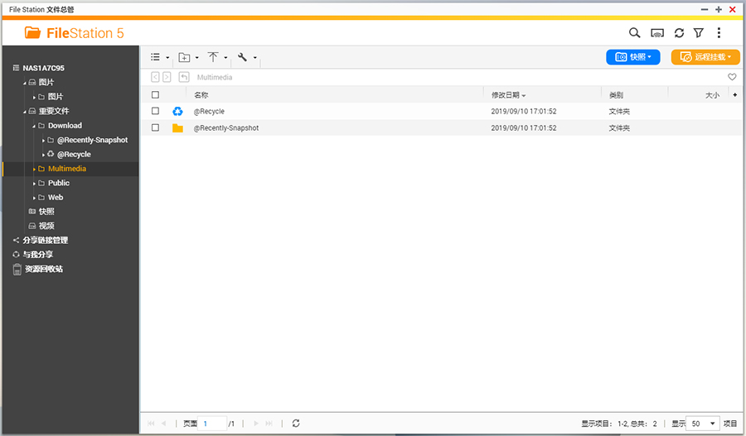
Task: Select NAS1A7C95 in the sidebar
Action: pyautogui.click(x=43, y=68)
